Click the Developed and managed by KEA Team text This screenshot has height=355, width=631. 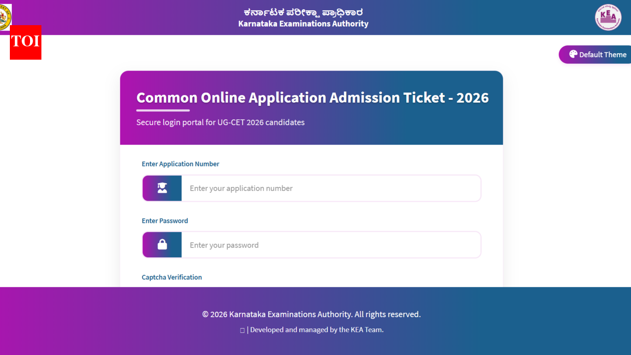pos(316,330)
